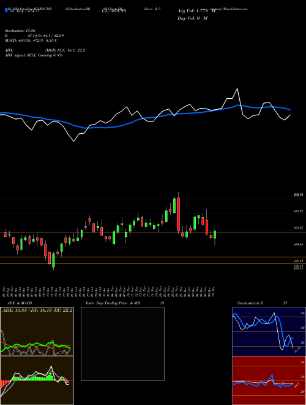The image size is (306, 405).
Task: Open the blue Stochastics mini chart
Action: tap(269, 331)
